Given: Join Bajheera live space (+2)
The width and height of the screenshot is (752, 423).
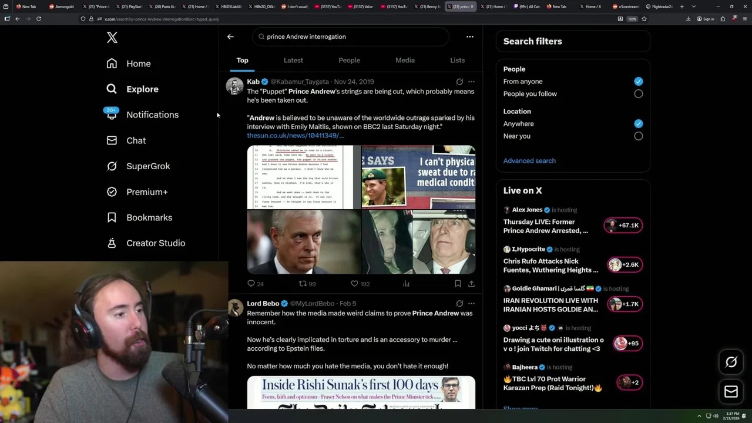Looking at the screenshot, I should click(x=629, y=383).
